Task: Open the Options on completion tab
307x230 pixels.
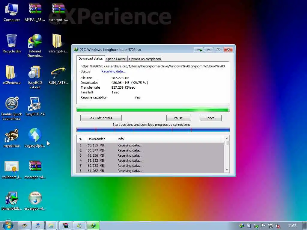Action: click(145, 59)
